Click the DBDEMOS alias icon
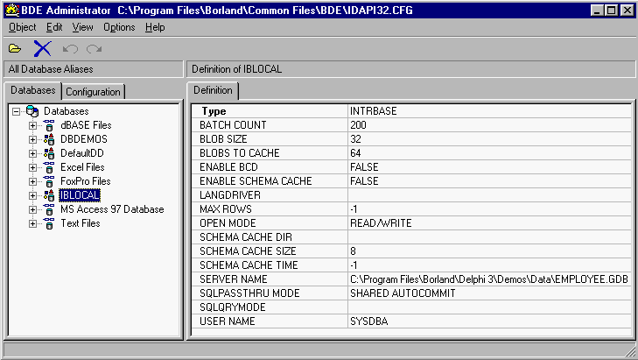Viewport: 638px width, 360px height. (x=49, y=139)
